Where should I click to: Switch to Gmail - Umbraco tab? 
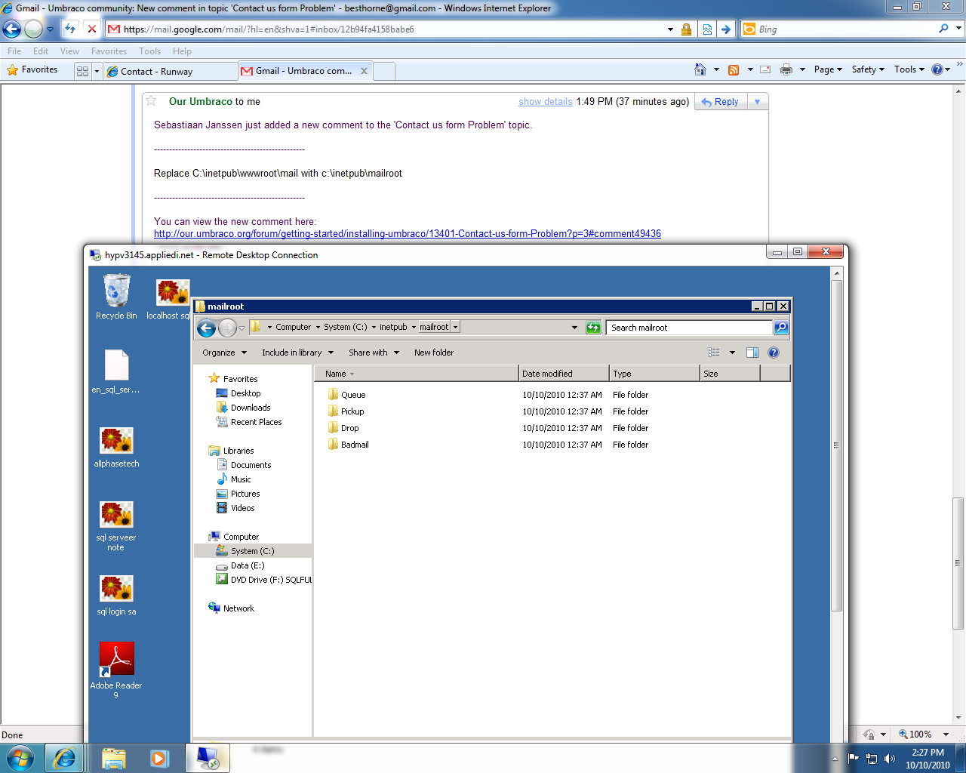pyautogui.click(x=305, y=71)
